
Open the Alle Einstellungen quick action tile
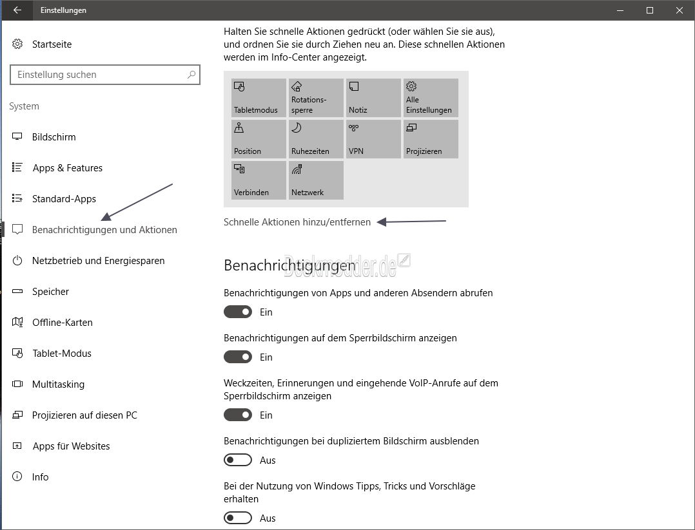[x=431, y=97]
